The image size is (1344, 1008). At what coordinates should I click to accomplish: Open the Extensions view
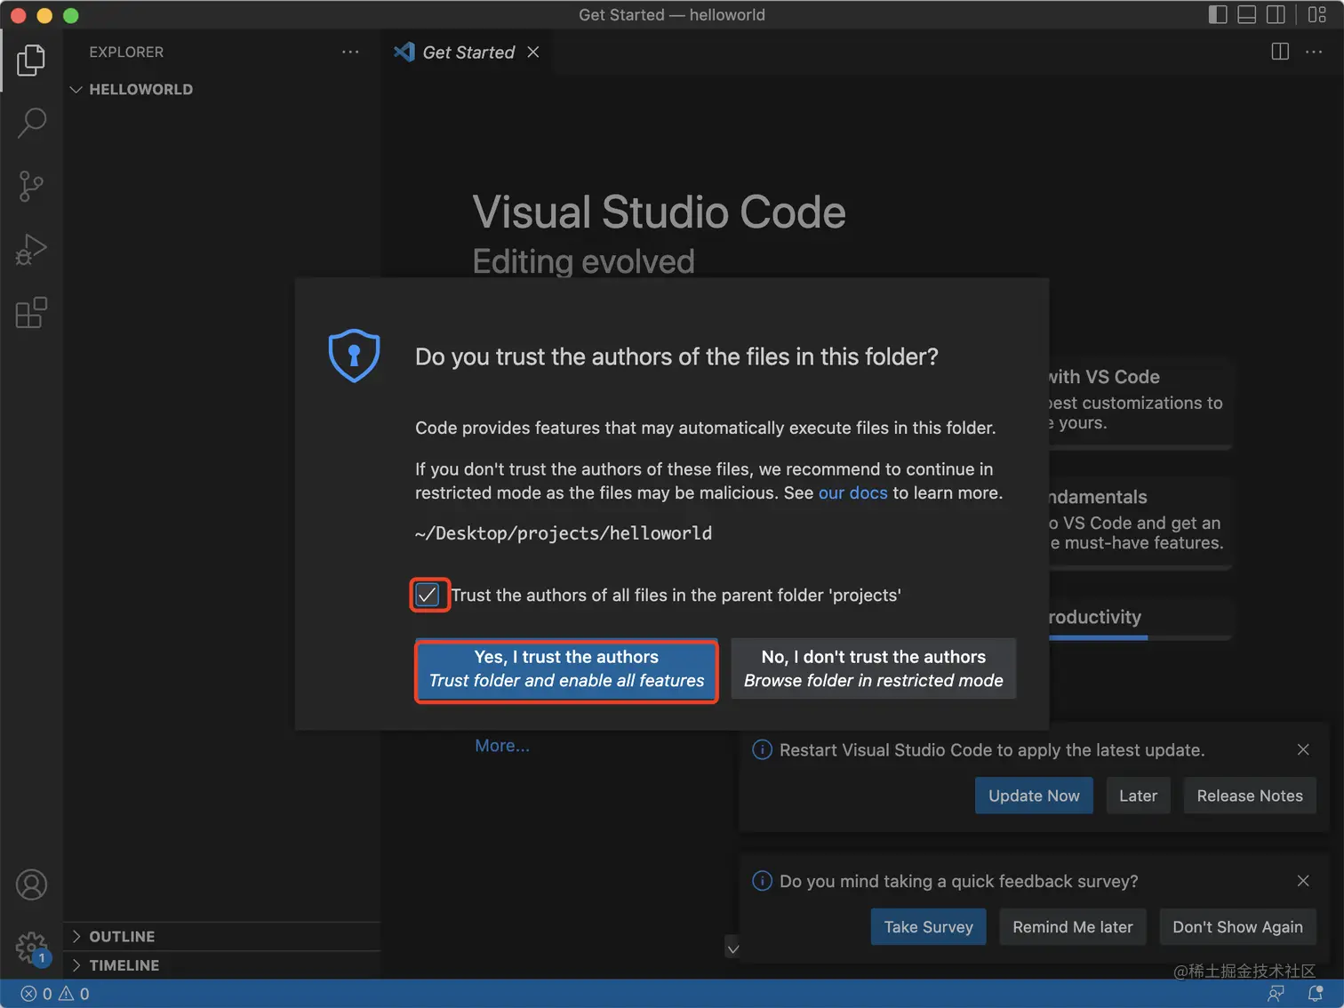click(x=31, y=313)
